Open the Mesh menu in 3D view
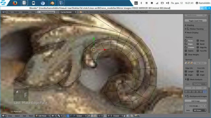 (31, 116)
